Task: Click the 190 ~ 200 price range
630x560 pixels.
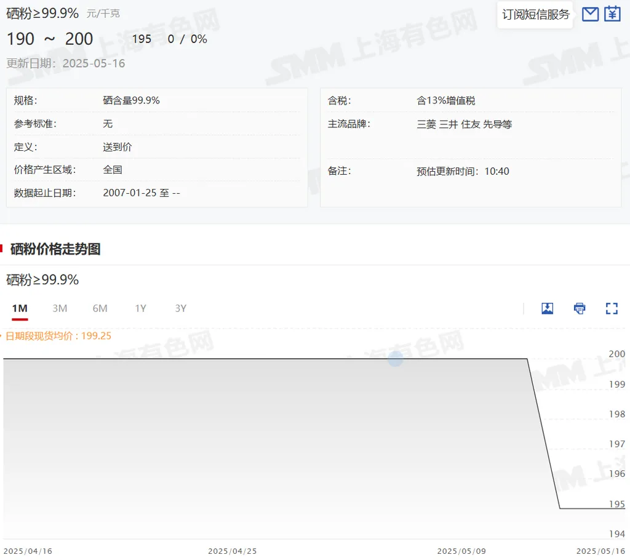Action: 50,39
